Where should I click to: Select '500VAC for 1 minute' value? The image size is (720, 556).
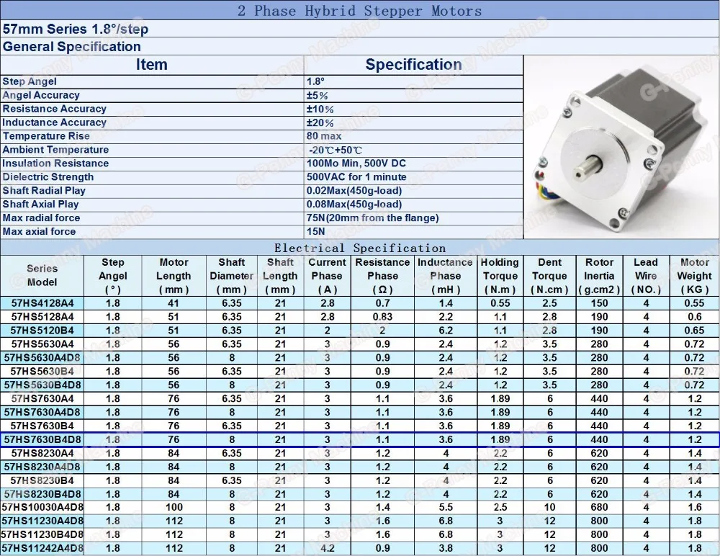(356, 177)
